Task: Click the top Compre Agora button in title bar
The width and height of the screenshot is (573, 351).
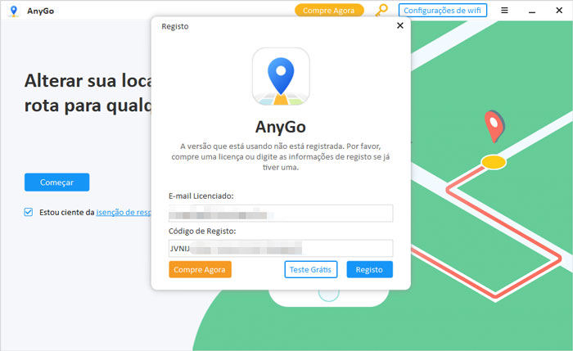Action: point(329,10)
